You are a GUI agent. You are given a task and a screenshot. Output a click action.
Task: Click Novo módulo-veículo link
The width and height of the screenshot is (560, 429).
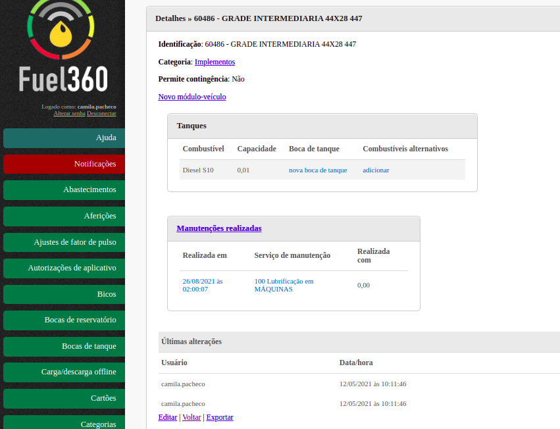coord(191,97)
